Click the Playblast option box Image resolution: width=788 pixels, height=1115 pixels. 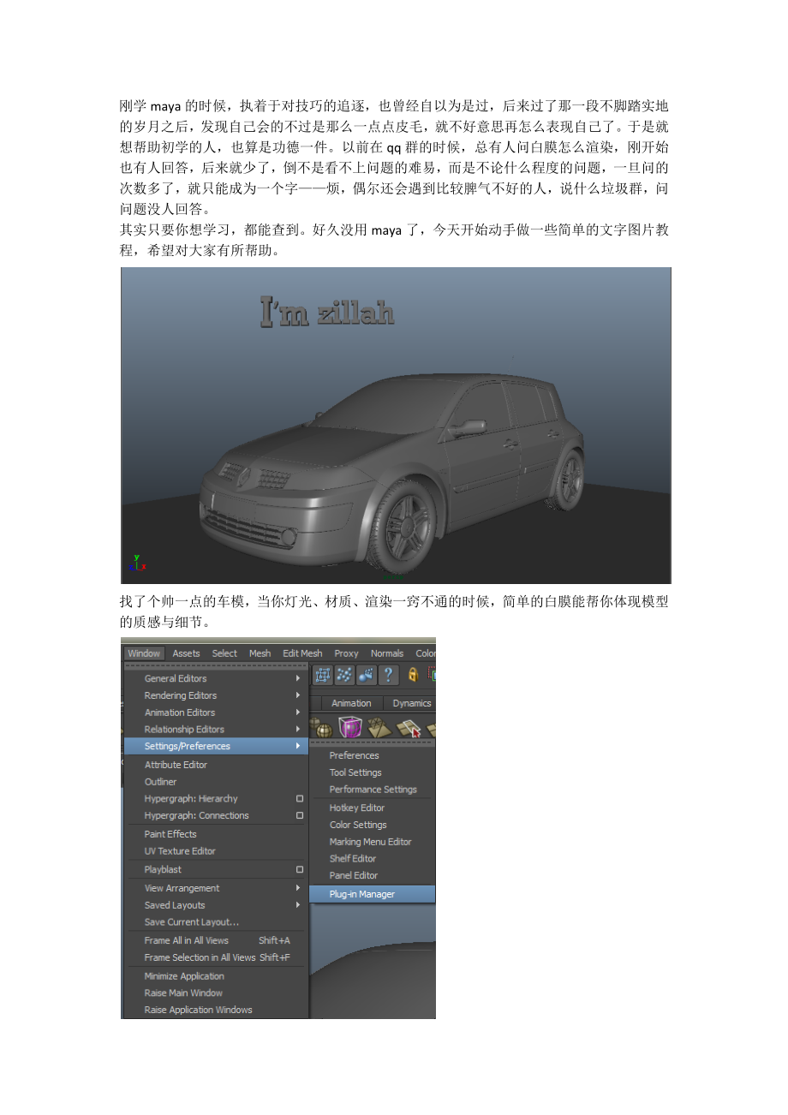pos(299,870)
